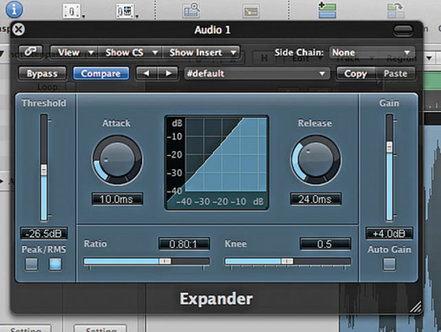Click the Attack knob

coord(117,160)
